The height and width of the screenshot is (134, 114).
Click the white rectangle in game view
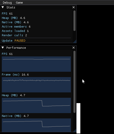pos(78,118)
